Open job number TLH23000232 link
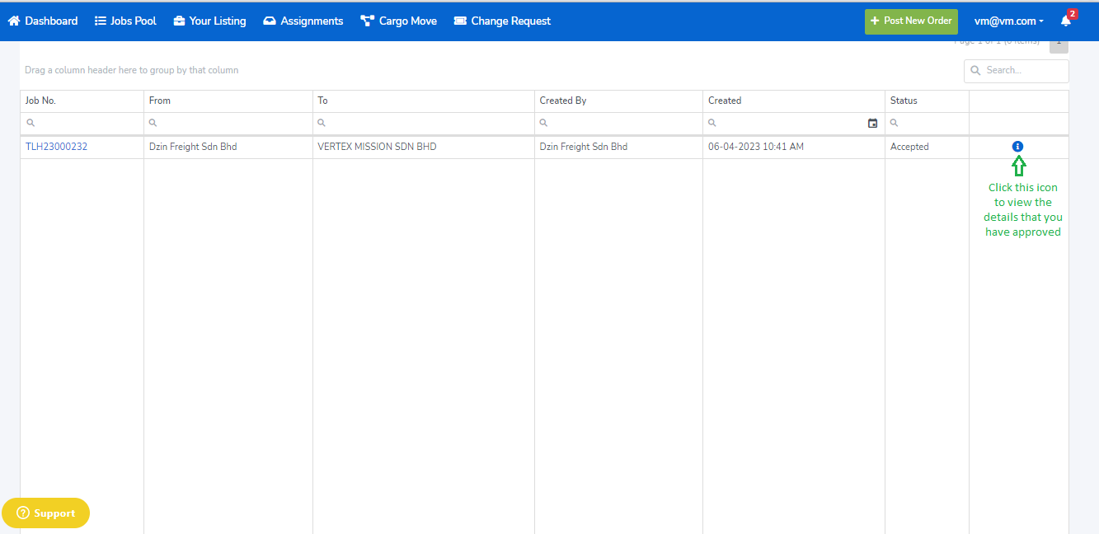This screenshot has height=534, width=1099. pyautogui.click(x=56, y=147)
